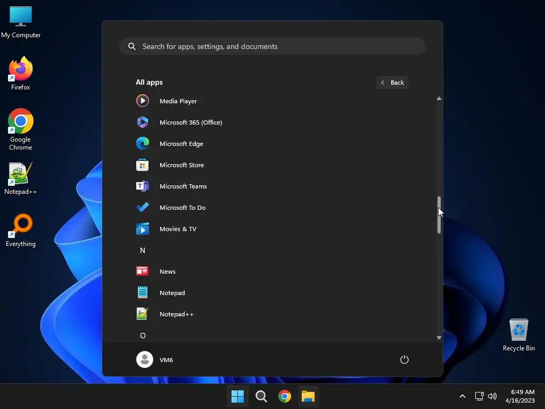The height and width of the screenshot is (409, 545).
Task: Click the "Microsoft Edge" label
Action: click(181, 144)
